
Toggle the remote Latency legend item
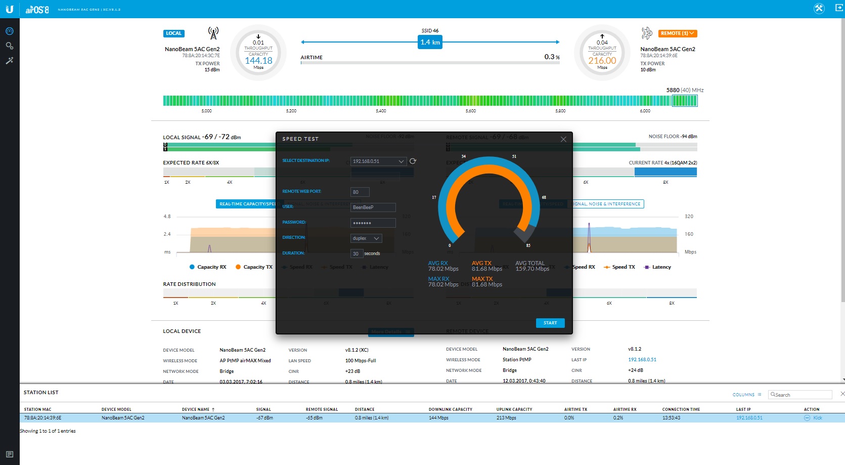coord(657,267)
